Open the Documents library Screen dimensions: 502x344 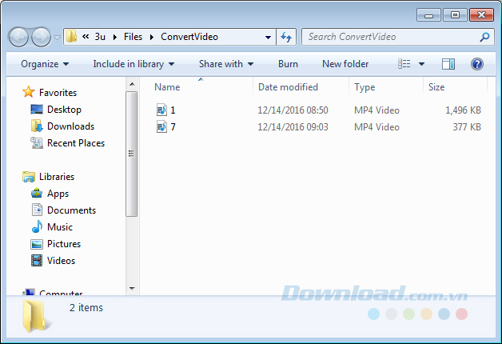pos(72,210)
